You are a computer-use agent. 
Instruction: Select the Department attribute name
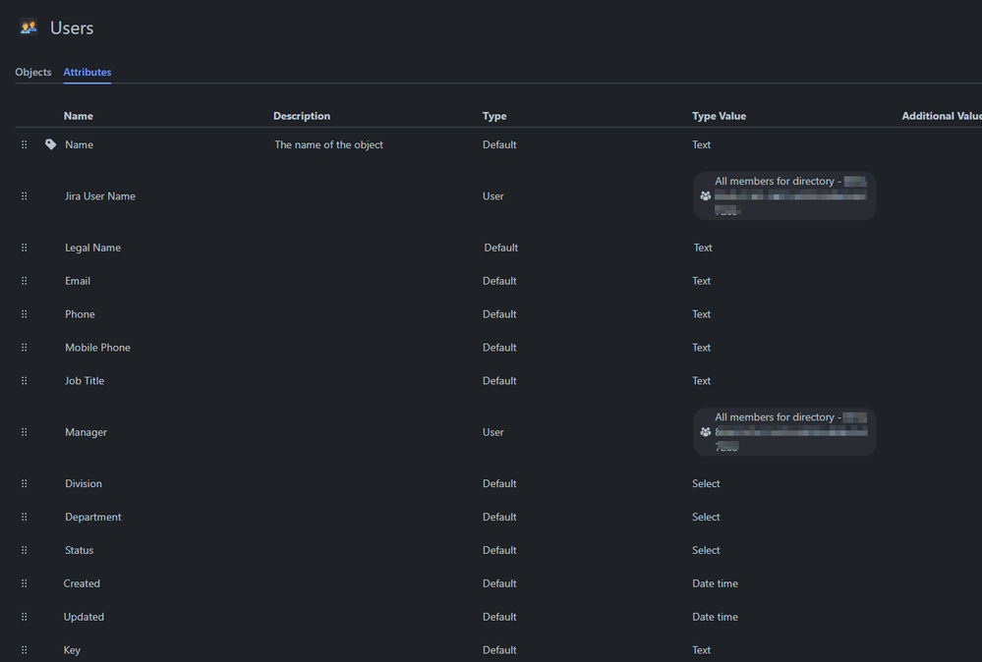pyautogui.click(x=93, y=517)
